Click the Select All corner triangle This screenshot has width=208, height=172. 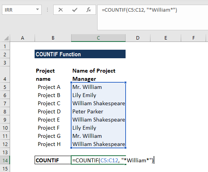(6, 38)
